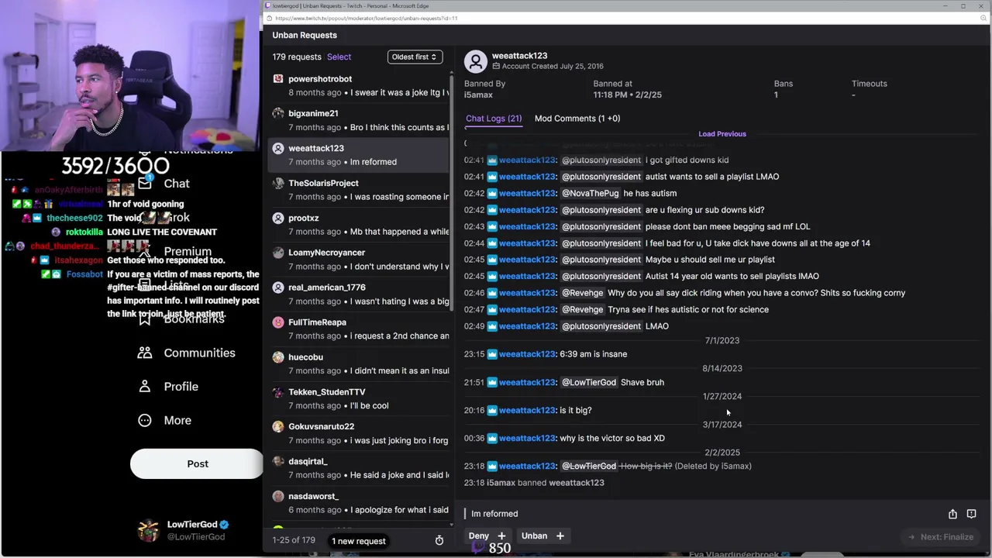Select the TheSolarisProject unban request
Screen dimensions: 992x558
[359, 190]
